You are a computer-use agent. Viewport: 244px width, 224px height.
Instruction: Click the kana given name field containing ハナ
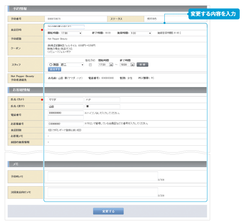102,99
